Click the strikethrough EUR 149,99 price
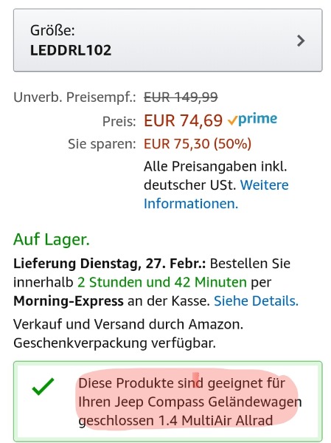This screenshot has height=443, width=331. pos(181,97)
